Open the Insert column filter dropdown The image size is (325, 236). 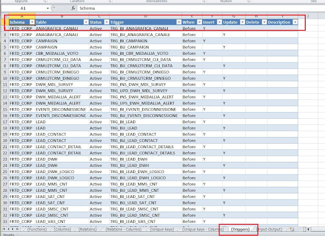point(219,22)
